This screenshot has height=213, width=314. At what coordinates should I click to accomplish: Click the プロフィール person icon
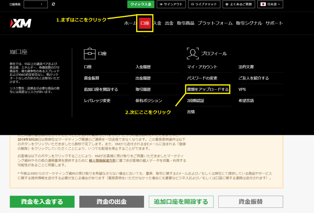tap(193, 53)
